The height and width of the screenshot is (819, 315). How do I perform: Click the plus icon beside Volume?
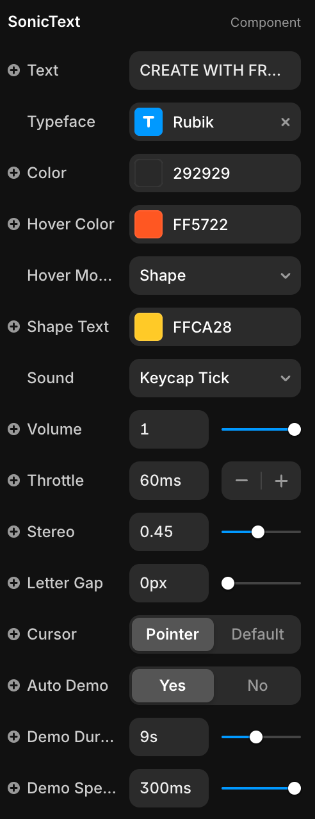(13, 429)
